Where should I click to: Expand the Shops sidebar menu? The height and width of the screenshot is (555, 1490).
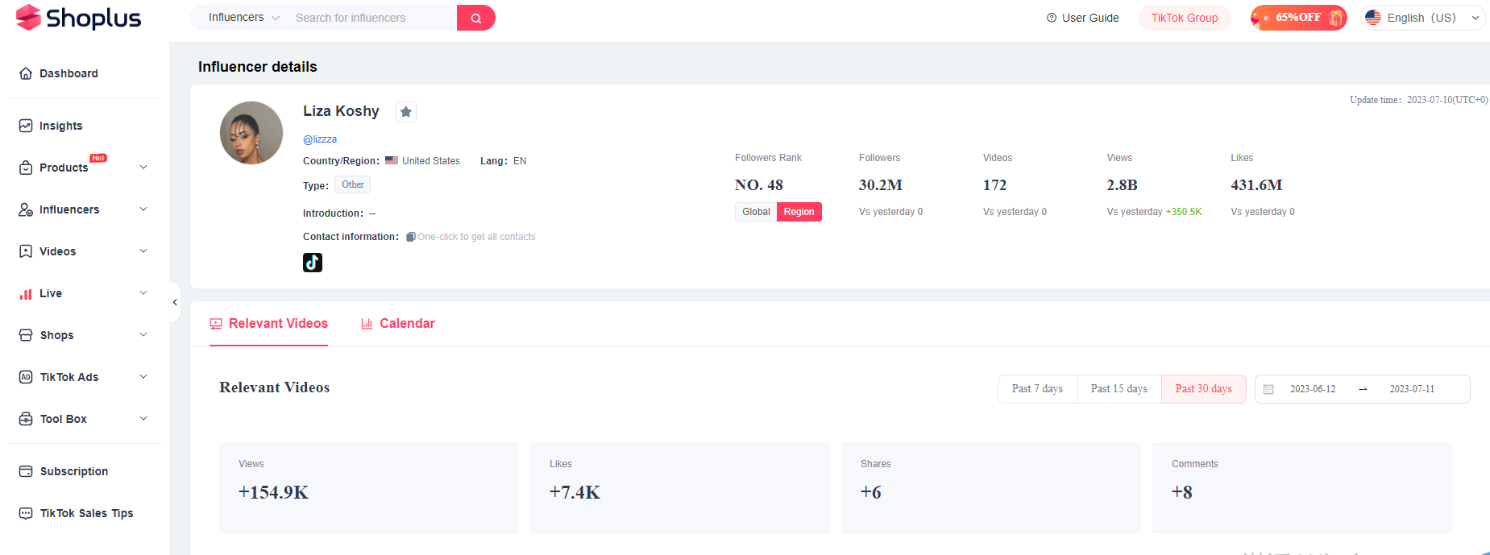pyautogui.click(x=143, y=335)
